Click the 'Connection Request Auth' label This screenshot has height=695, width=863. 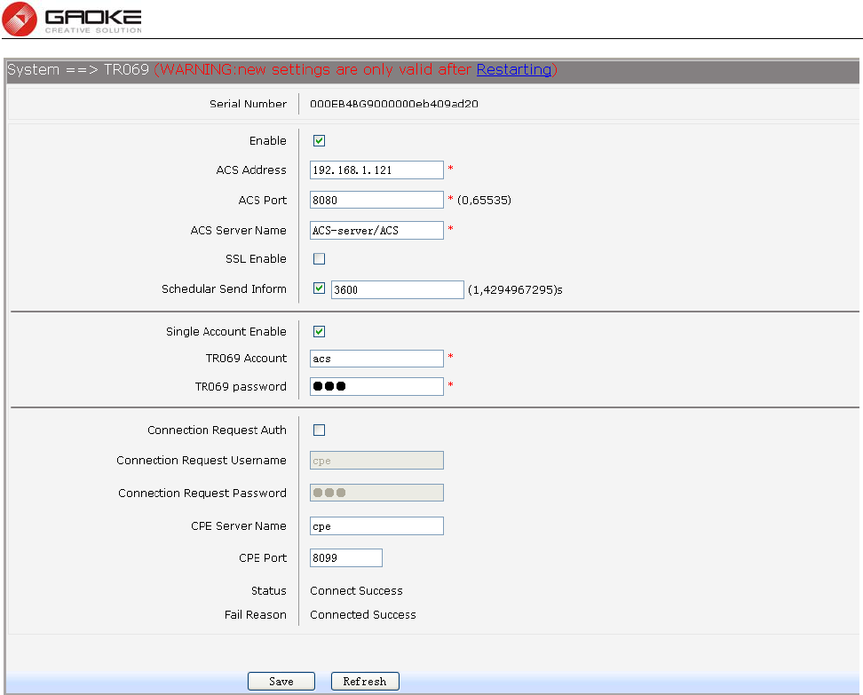tap(217, 430)
